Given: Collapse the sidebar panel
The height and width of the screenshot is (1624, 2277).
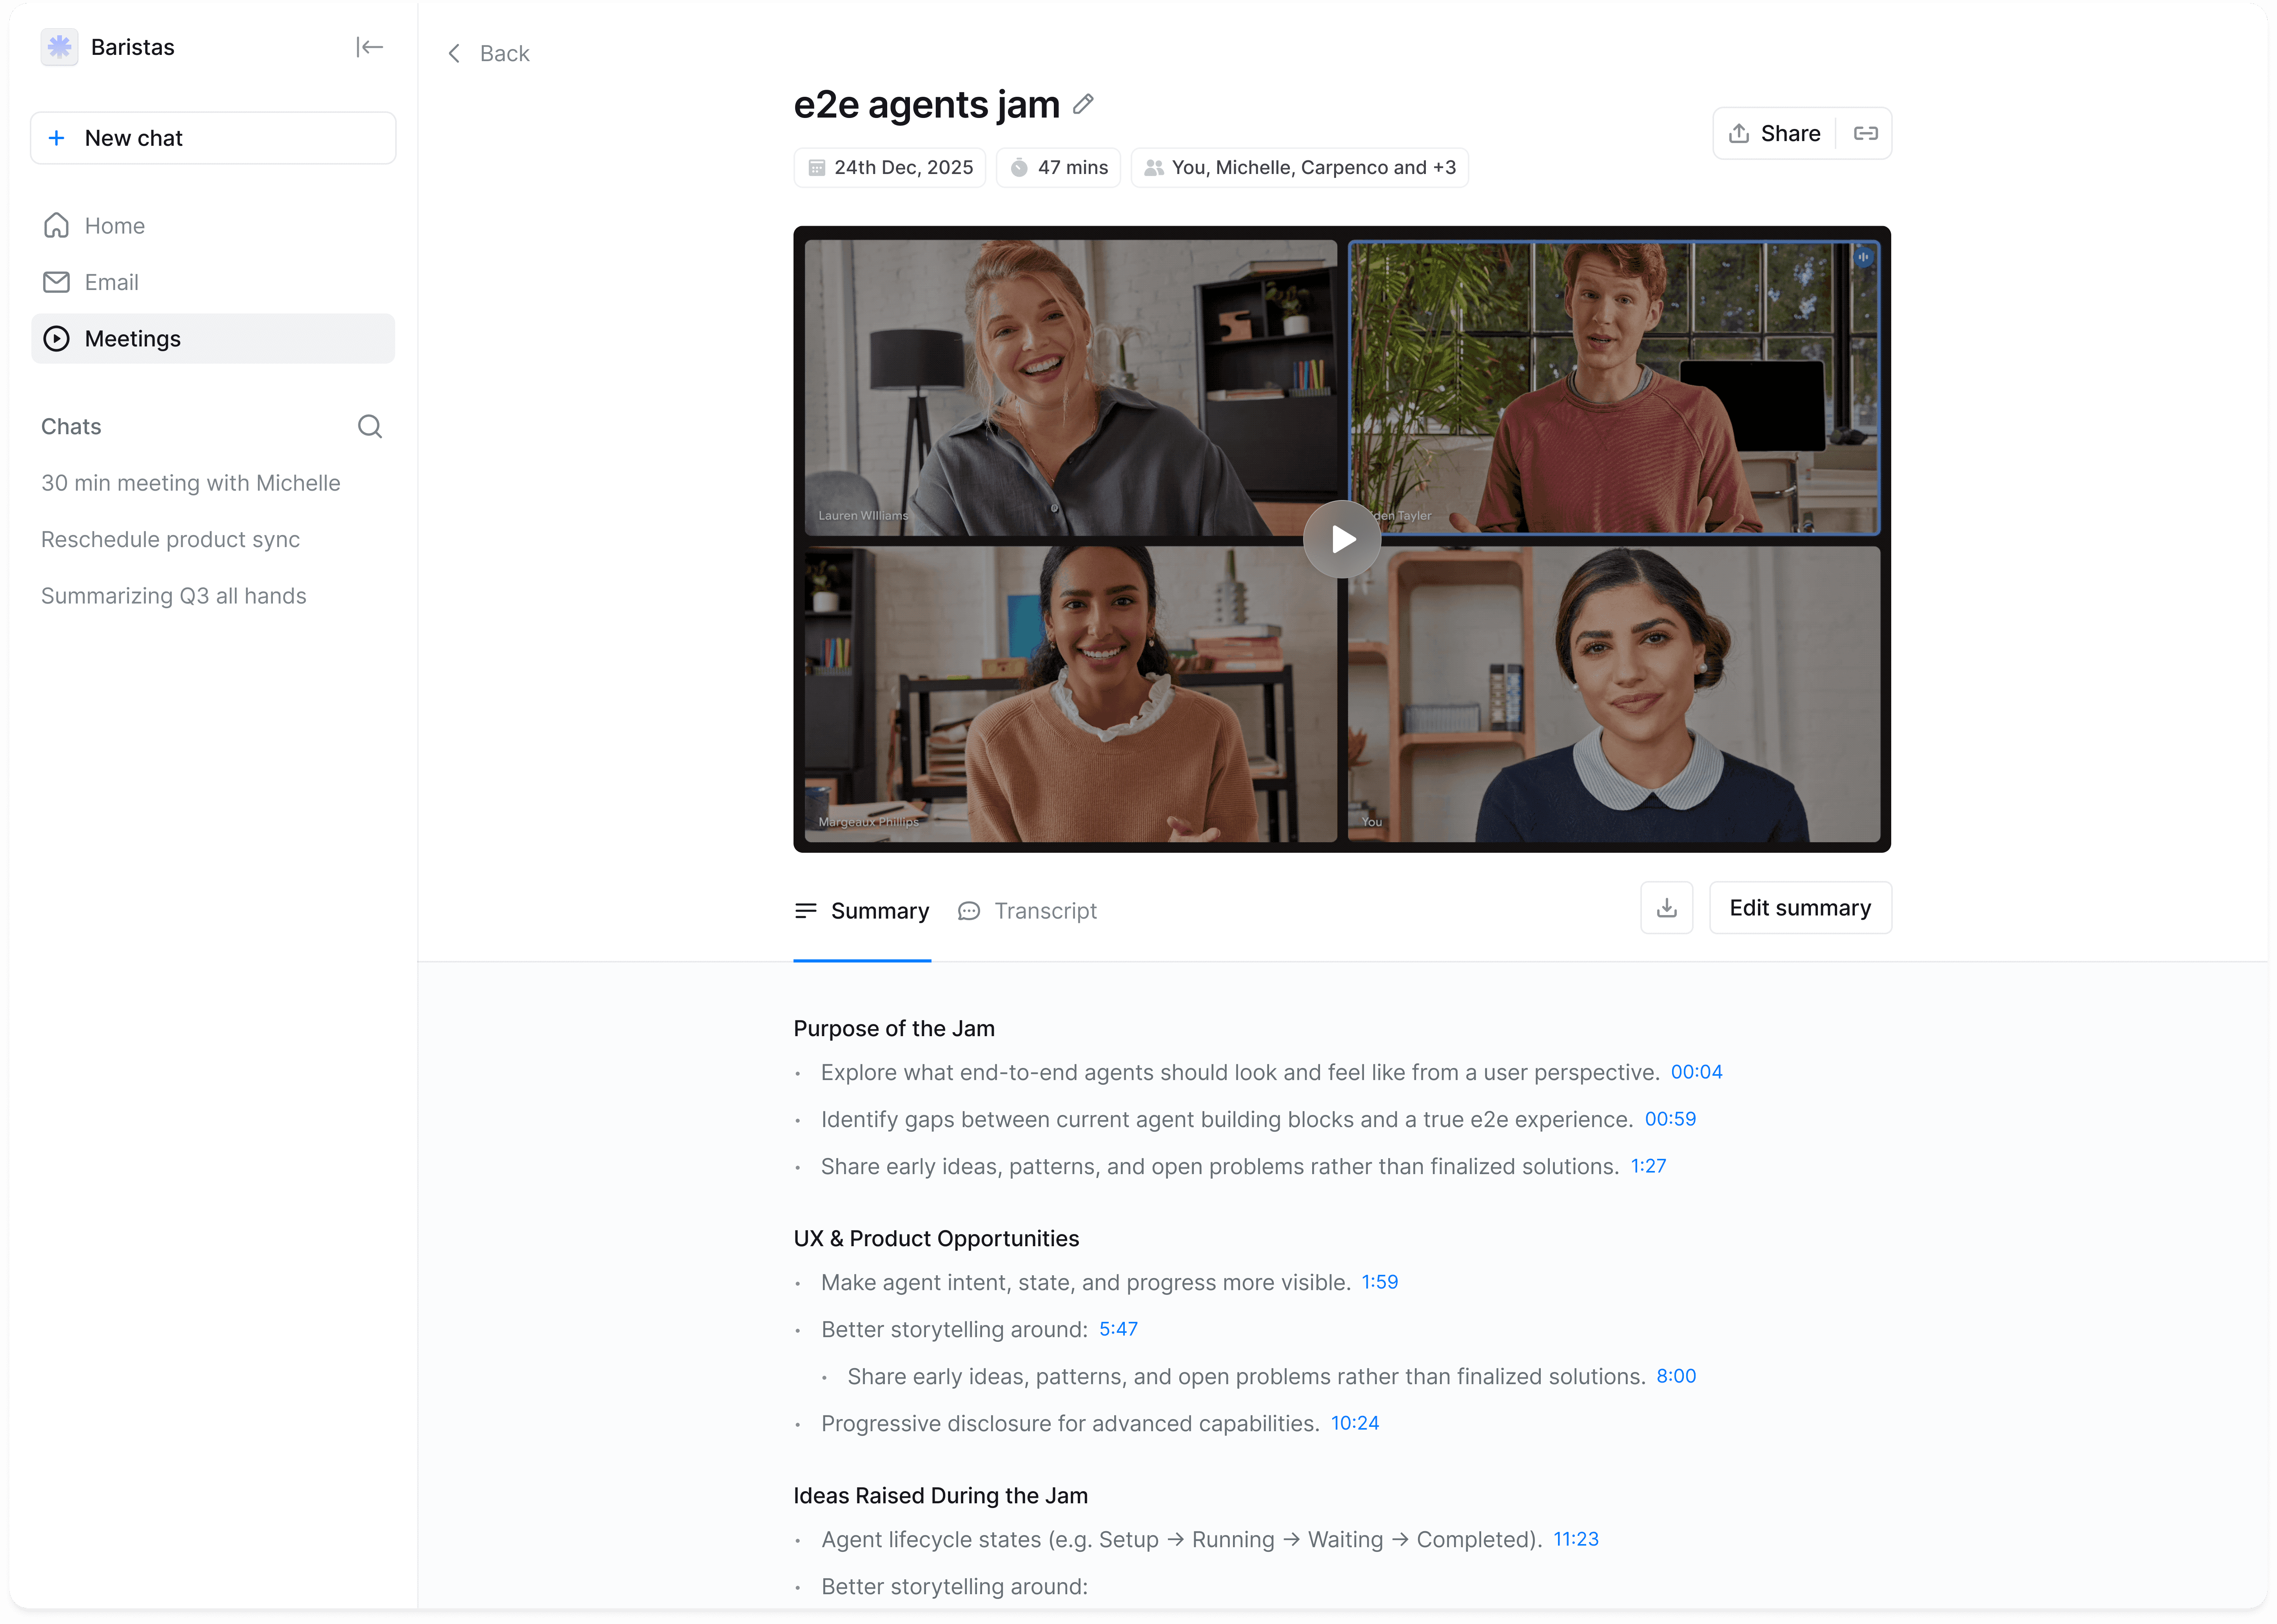Looking at the screenshot, I should click(x=369, y=47).
